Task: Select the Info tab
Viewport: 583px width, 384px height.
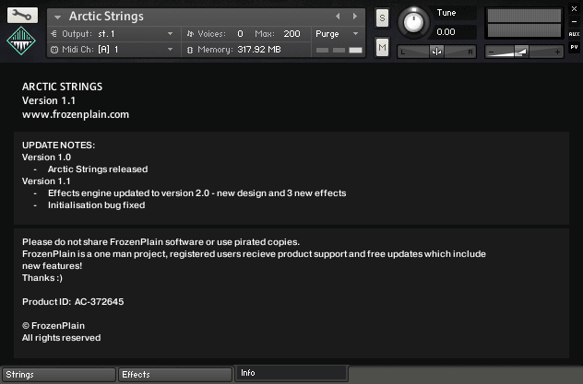Action: tap(291, 373)
